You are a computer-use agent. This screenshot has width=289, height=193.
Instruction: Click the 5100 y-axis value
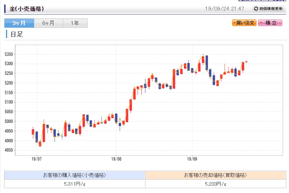9,102
